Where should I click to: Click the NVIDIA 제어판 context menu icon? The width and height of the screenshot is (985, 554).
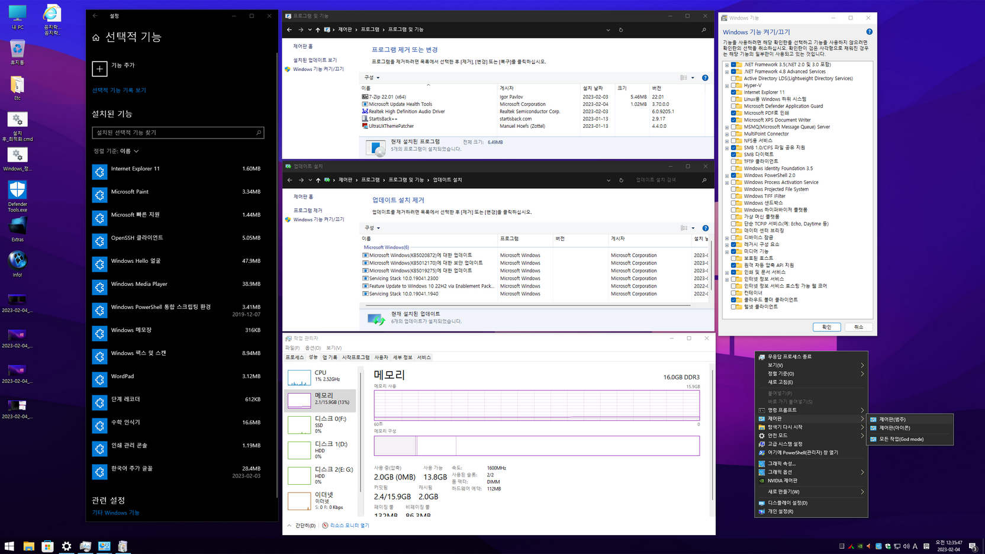(x=762, y=481)
